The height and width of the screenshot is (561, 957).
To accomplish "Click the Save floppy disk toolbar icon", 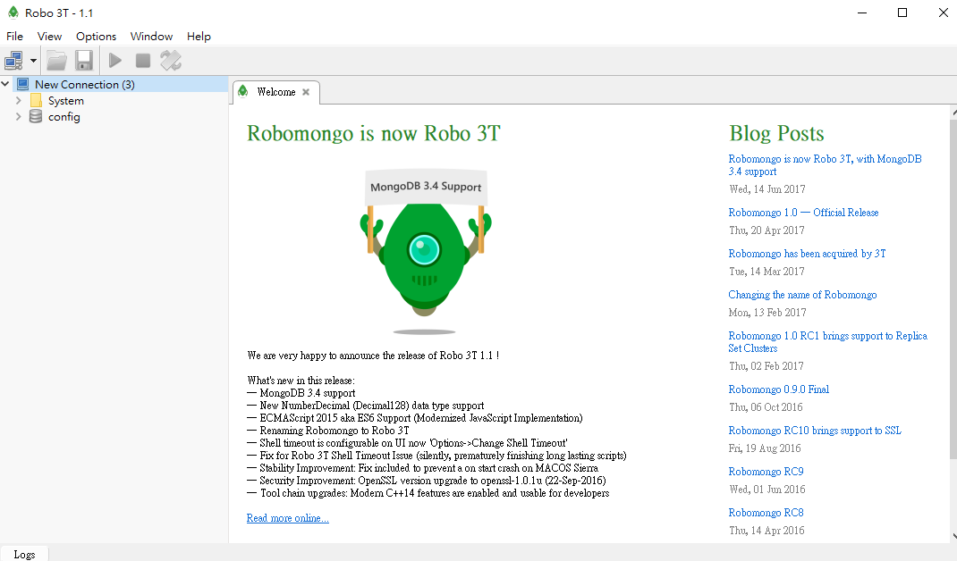I will point(83,61).
